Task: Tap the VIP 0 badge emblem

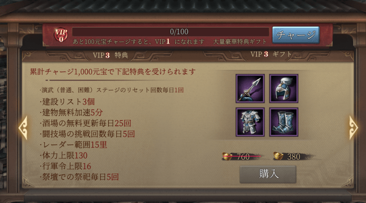Action: point(61,35)
